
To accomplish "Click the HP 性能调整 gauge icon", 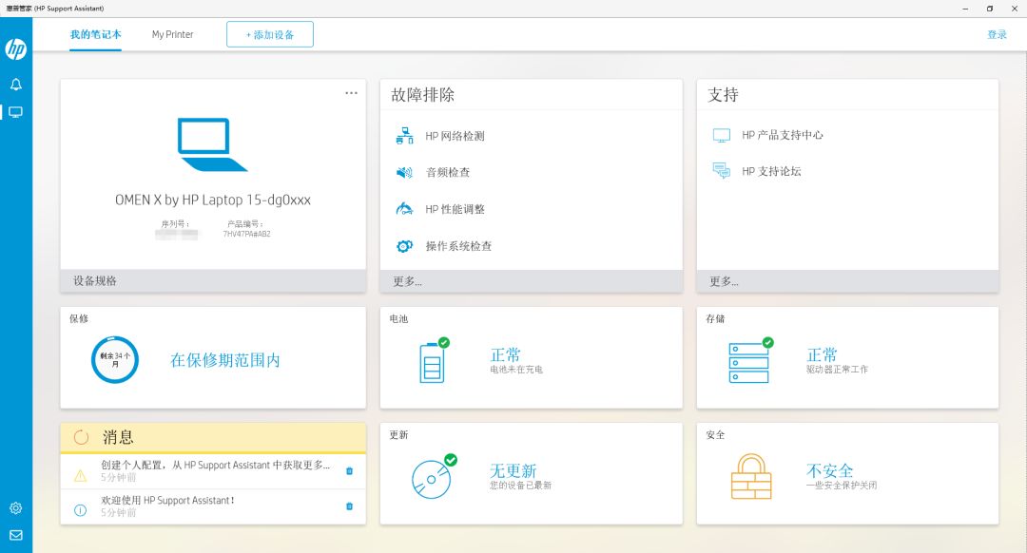I will click(x=405, y=209).
